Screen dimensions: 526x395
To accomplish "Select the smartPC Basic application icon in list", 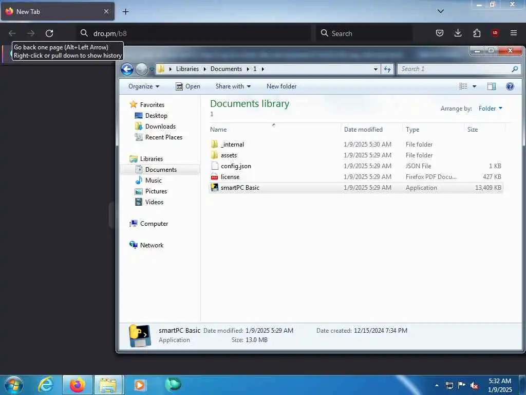I will 215,187.
